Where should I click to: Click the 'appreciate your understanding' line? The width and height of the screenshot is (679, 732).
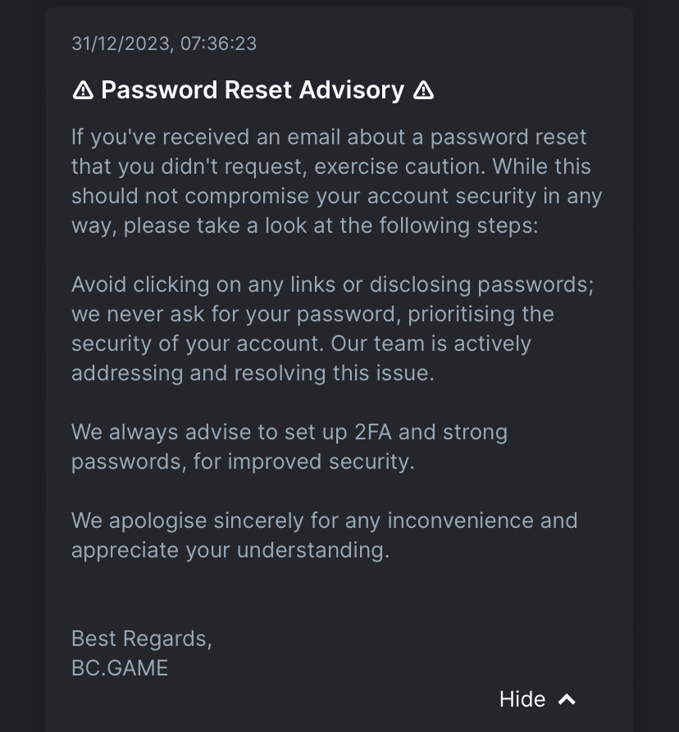click(x=230, y=550)
